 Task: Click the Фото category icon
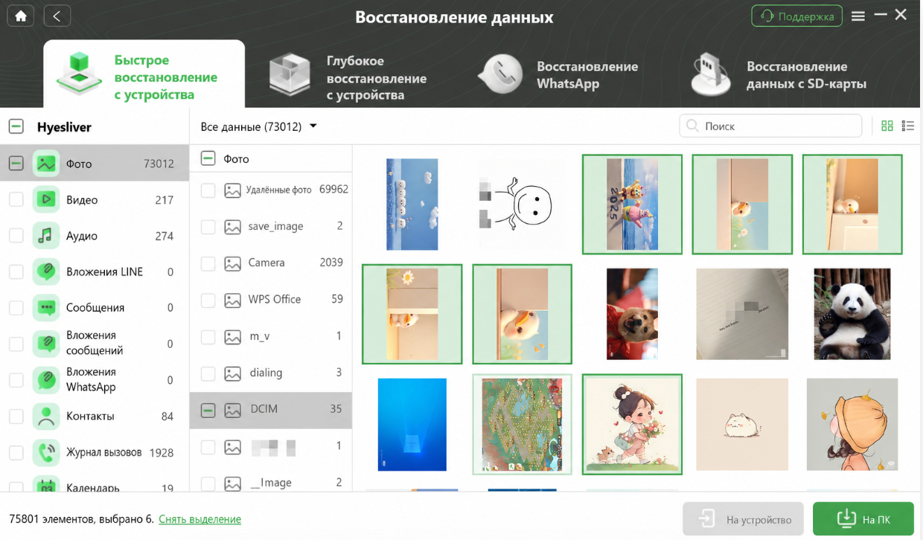[46, 163]
